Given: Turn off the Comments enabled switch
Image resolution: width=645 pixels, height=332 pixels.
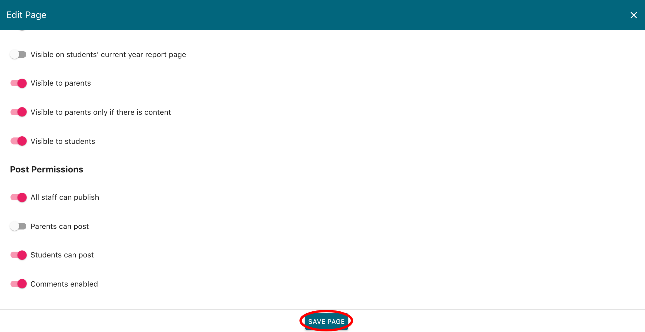Looking at the screenshot, I should click(x=18, y=284).
